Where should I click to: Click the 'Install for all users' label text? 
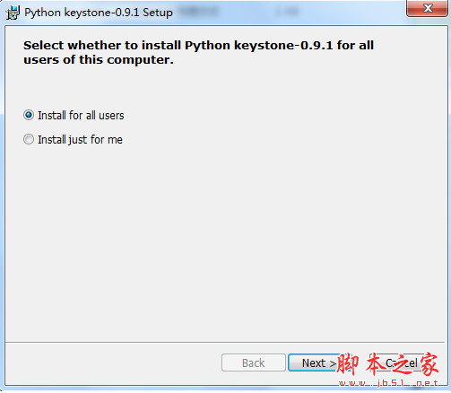(x=81, y=116)
